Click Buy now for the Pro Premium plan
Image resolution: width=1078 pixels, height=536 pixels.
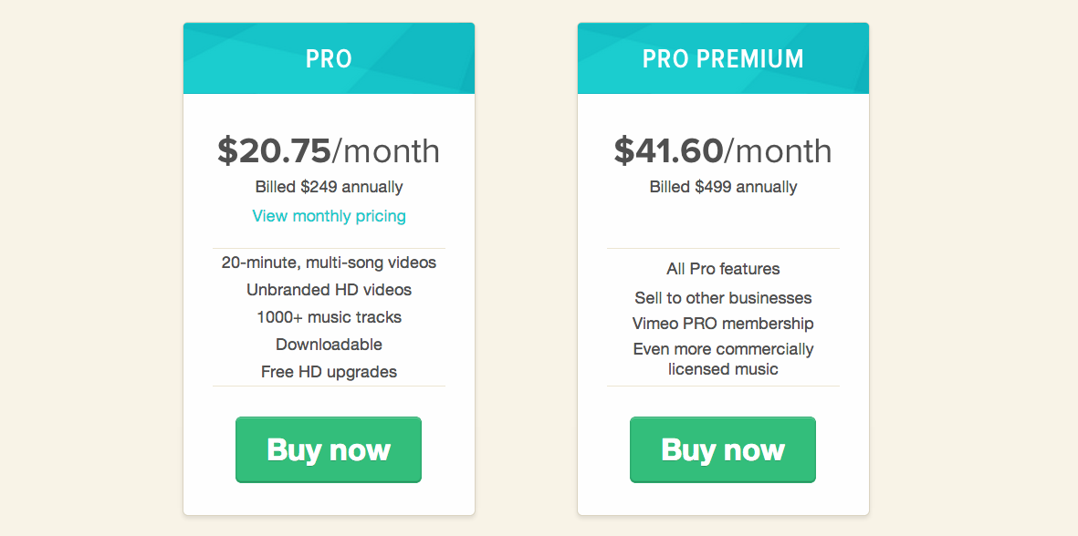tap(723, 449)
